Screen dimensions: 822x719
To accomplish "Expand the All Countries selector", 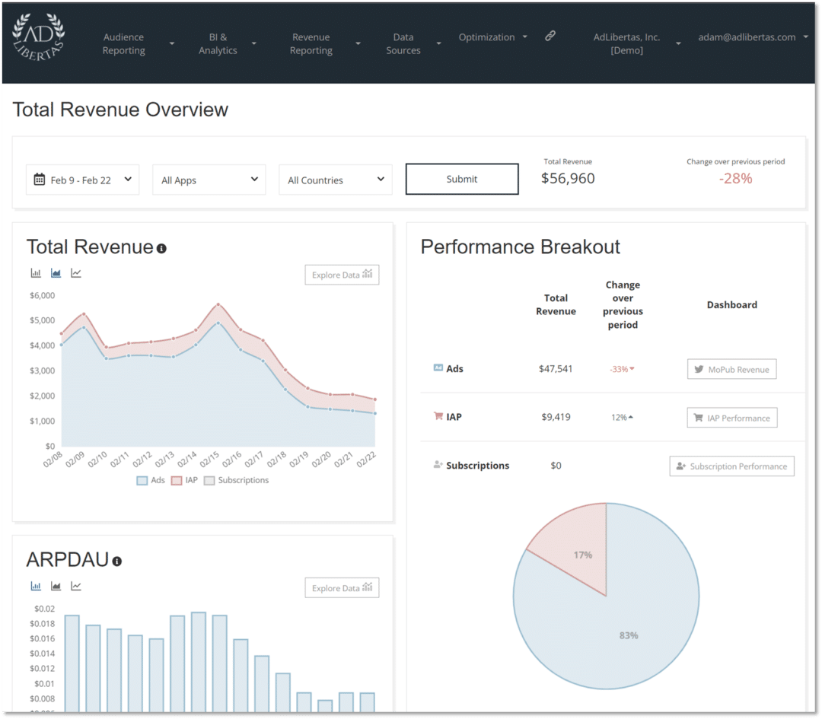I will click(335, 180).
